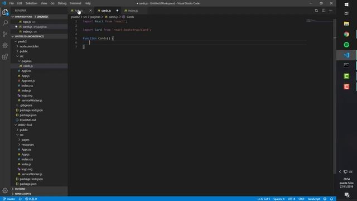Open errors and warnings count in status bar
Screen dimensions: 357x201
coord(31,199)
